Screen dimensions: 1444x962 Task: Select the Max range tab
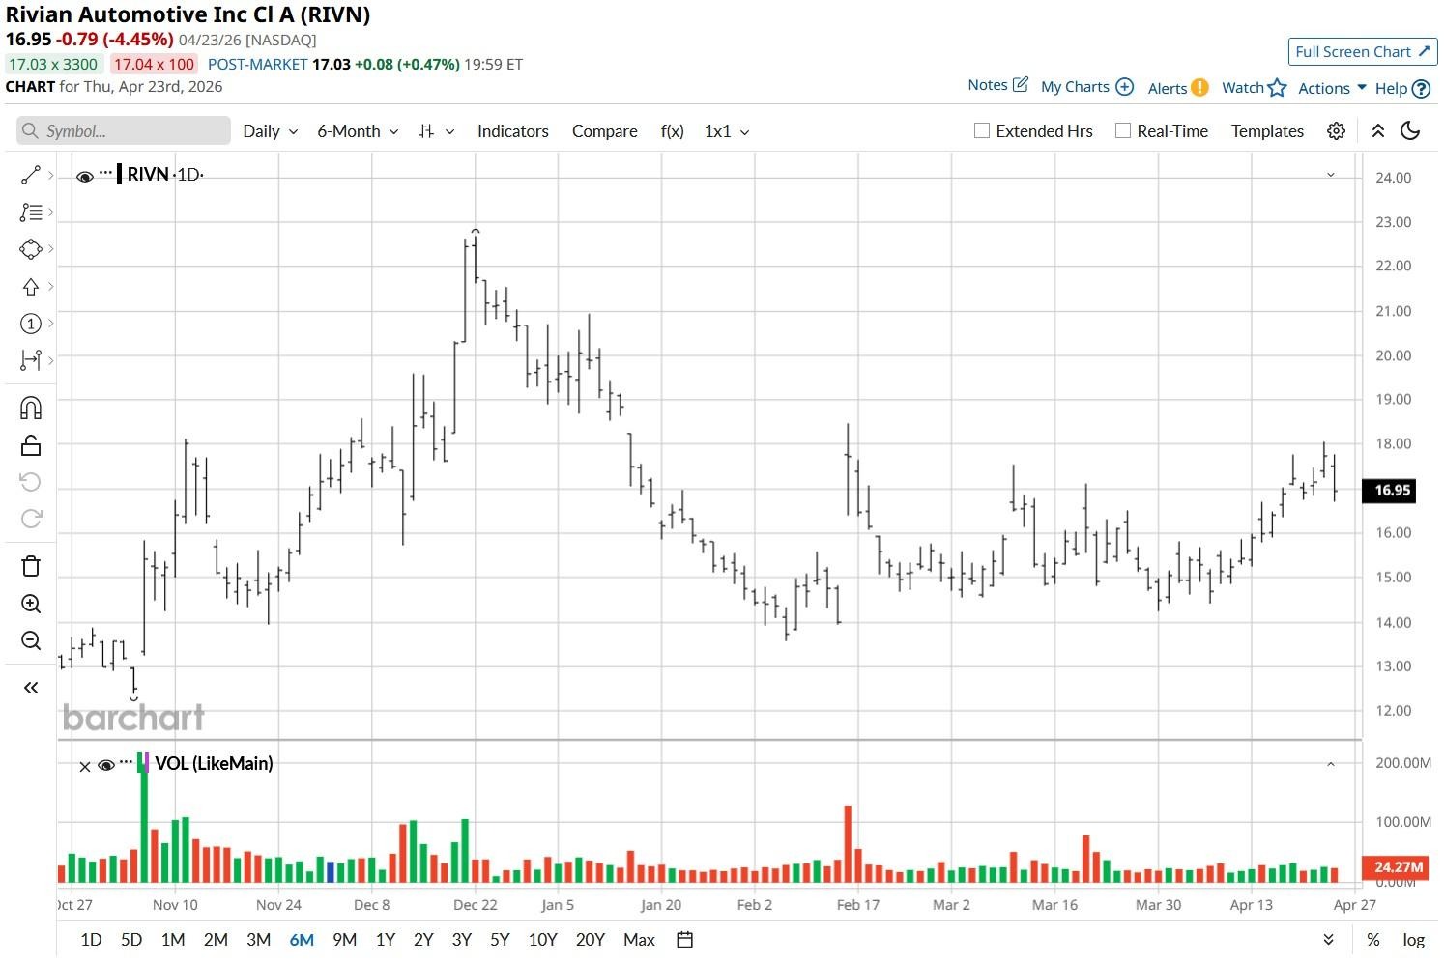coord(639,940)
